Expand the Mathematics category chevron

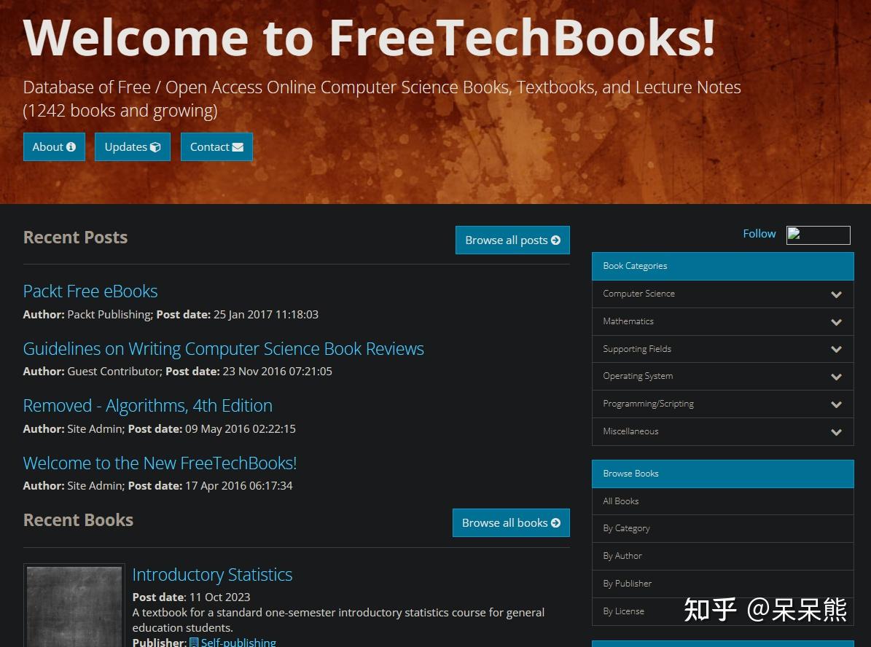pyautogui.click(x=836, y=322)
